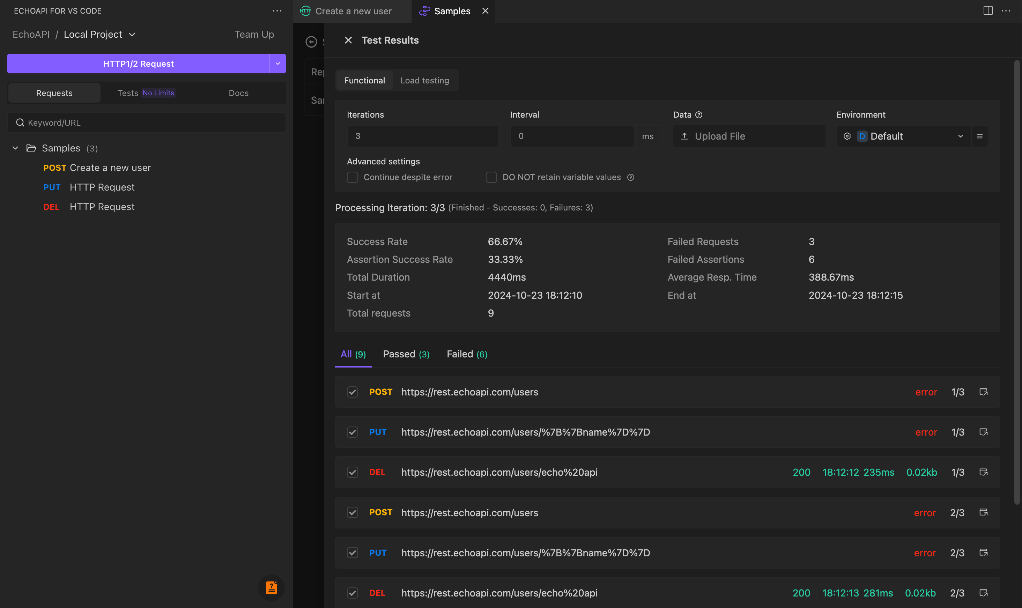1022x608 pixels.
Task: Open the Docs tab
Action: (238, 93)
